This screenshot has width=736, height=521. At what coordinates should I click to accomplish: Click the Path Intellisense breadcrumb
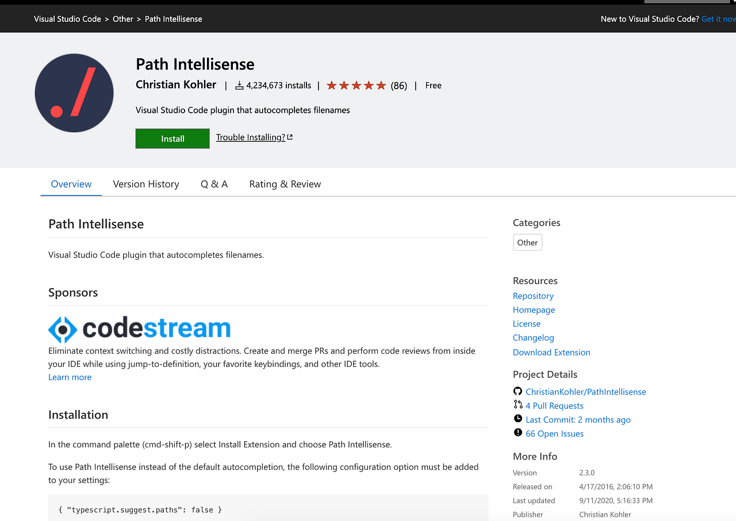[174, 19]
